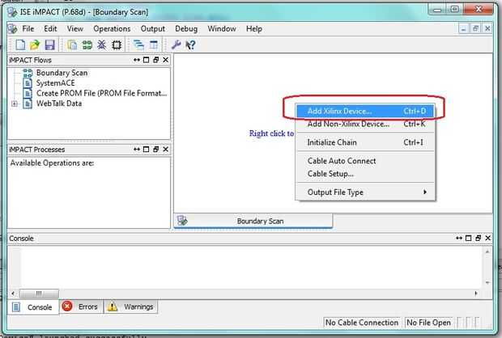Click the green spider debug toolbar icon
502x338 pixels.
tap(102, 45)
